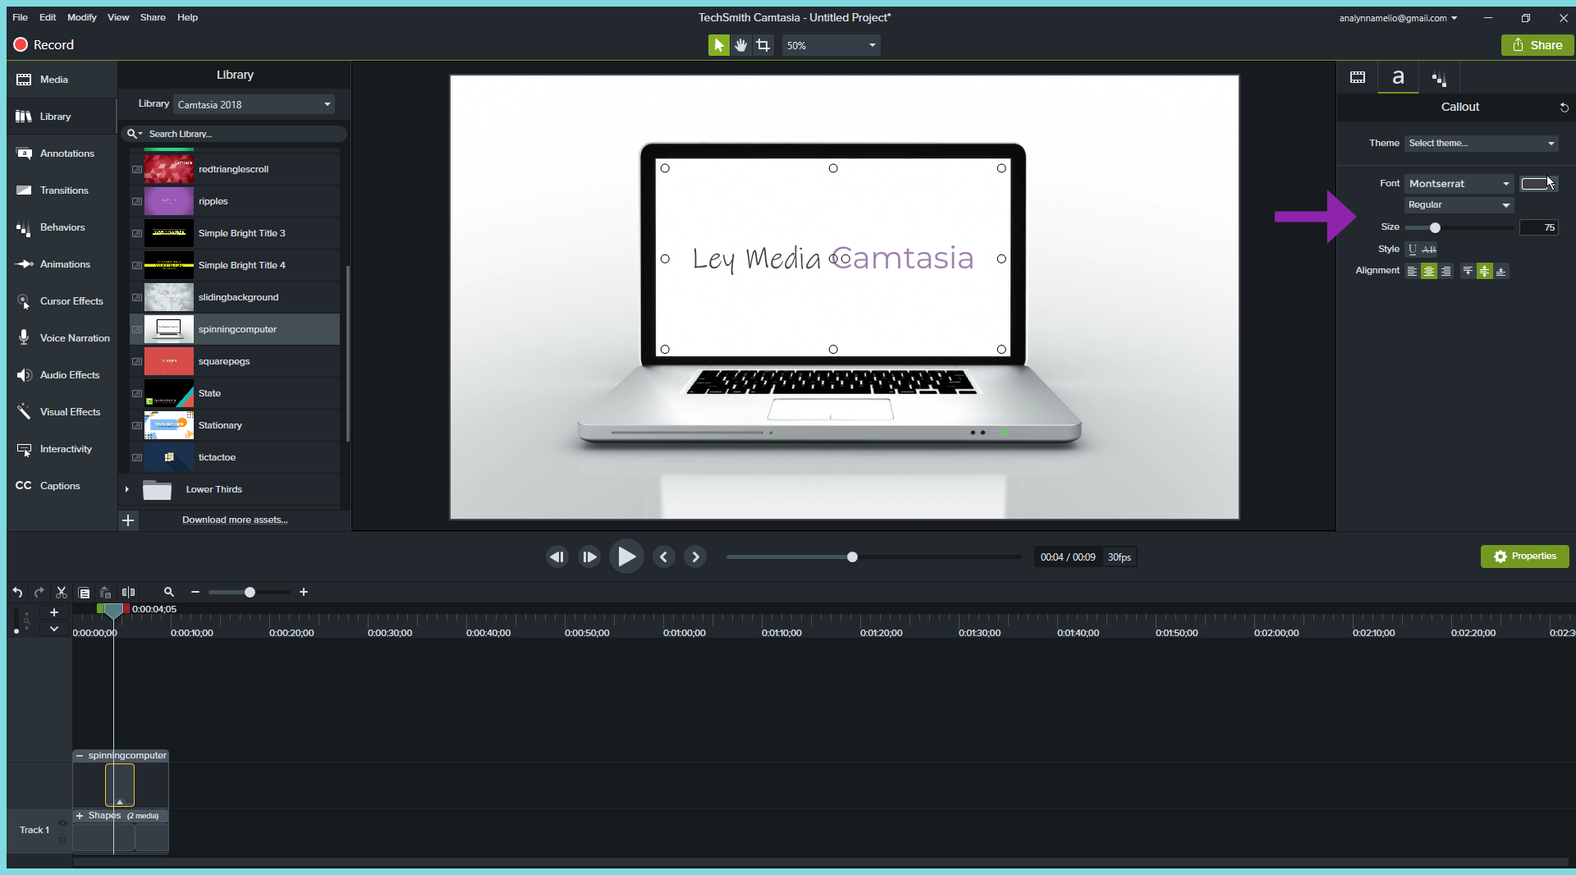Align text center horizontally
This screenshot has width=1576, height=875.
click(x=1429, y=271)
